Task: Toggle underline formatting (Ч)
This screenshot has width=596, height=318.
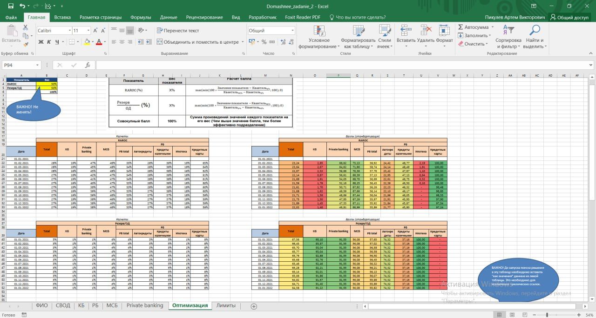Action: point(56,42)
